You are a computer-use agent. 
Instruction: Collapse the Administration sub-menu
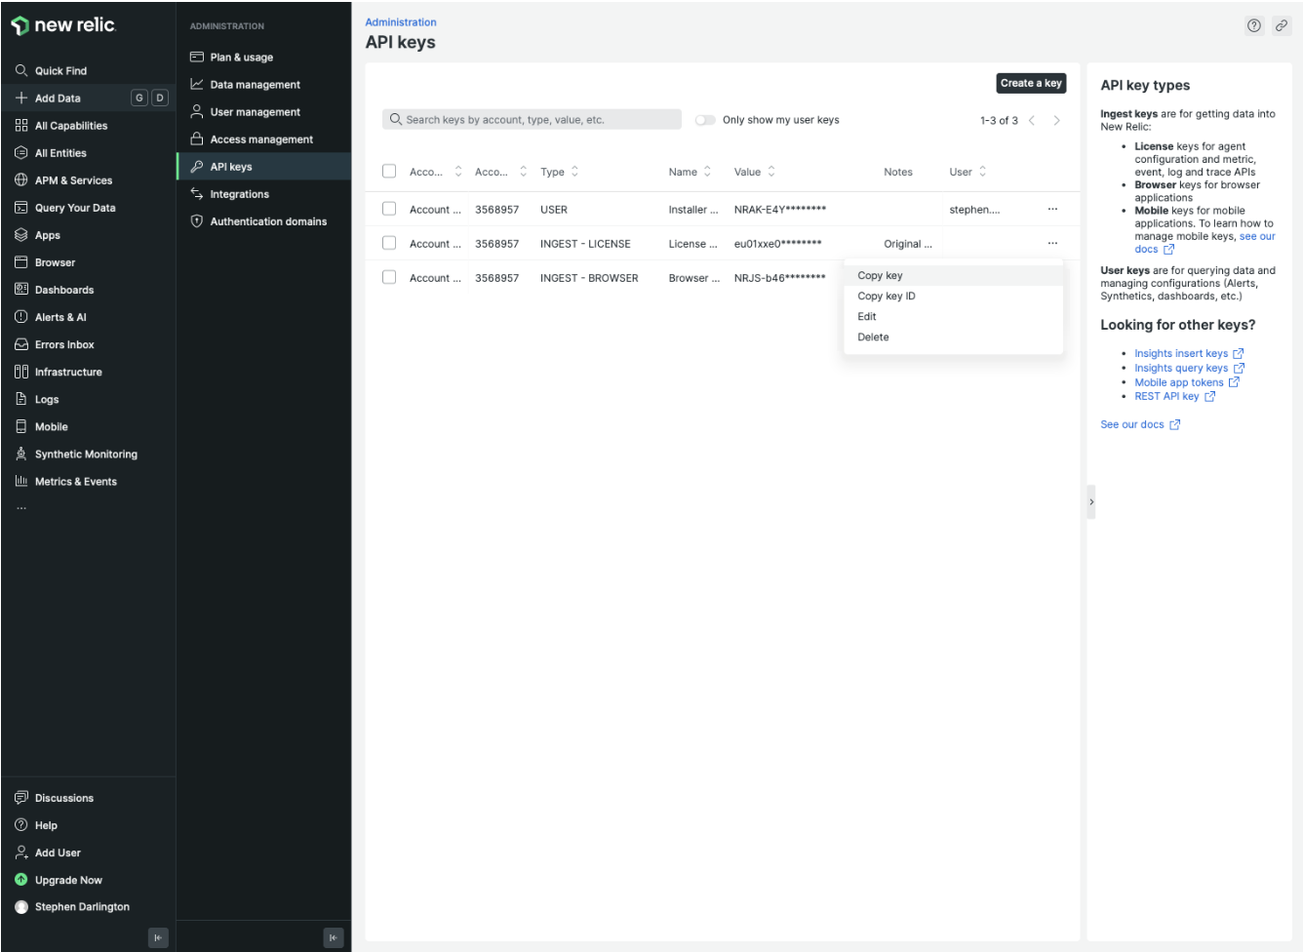coord(334,937)
